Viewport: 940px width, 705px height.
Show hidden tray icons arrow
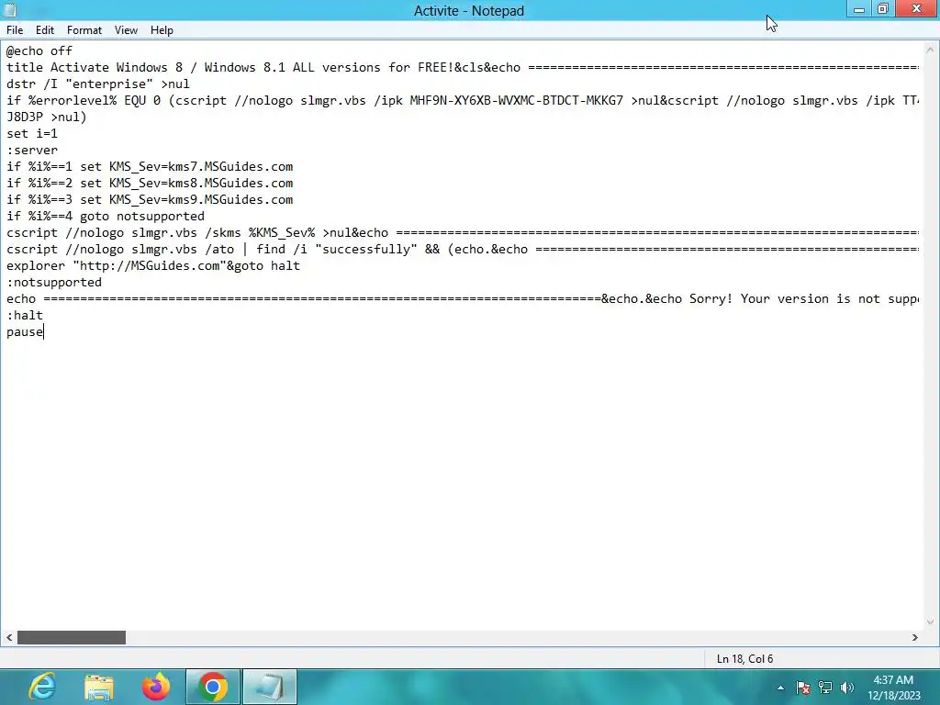tap(780, 688)
